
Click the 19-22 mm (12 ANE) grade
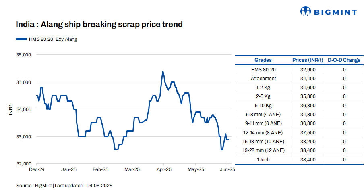[x=263, y=150]
